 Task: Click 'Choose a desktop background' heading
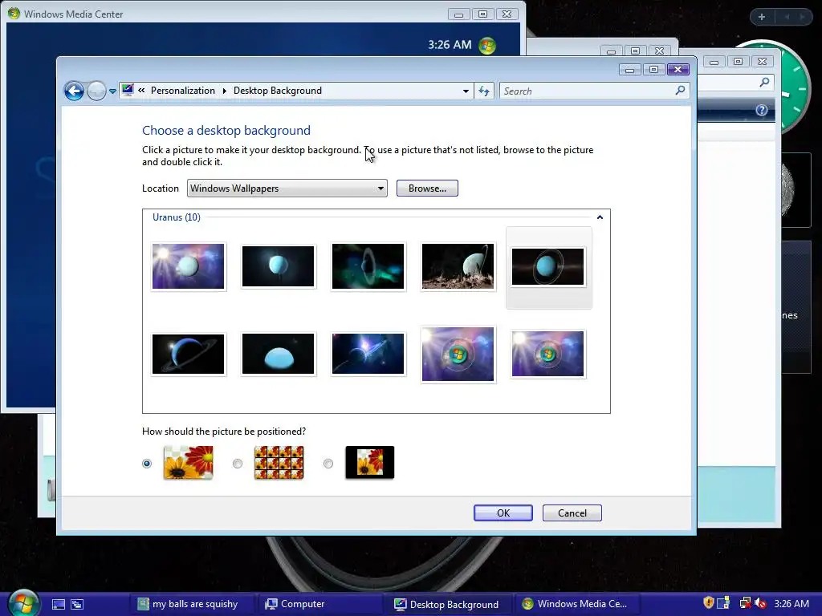point(226,131)
